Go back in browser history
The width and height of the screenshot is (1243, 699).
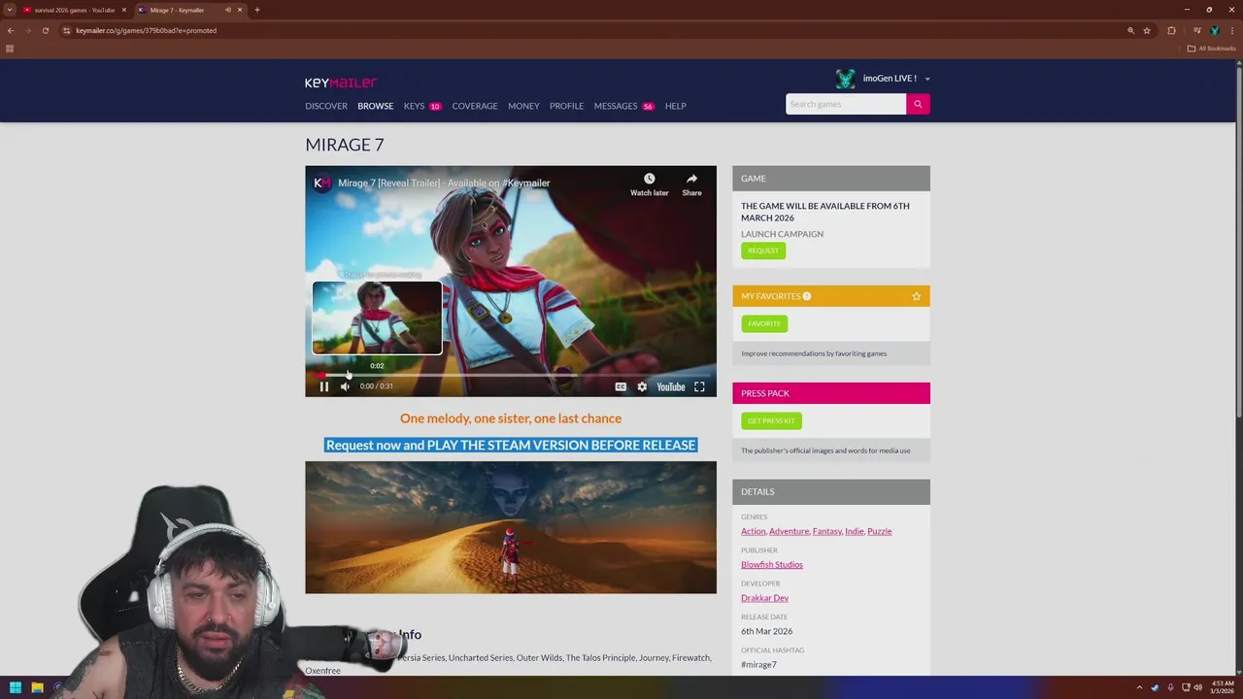coord(11,30)
